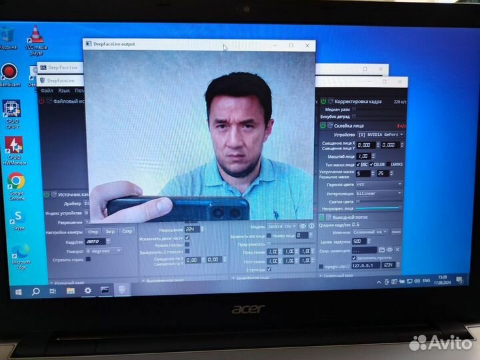Image resolution: width=480 pixels, height=360 pixels.
Task: Toggle Бикубик деград checkbox
Action: tap(354, 116)
